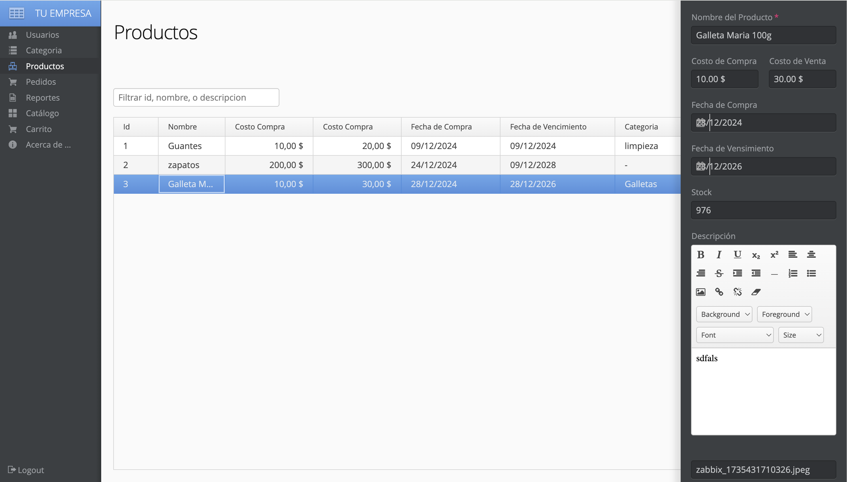Screen dimensions: 847x482
Task: Align description text right
Action: (x=700, y=273)
